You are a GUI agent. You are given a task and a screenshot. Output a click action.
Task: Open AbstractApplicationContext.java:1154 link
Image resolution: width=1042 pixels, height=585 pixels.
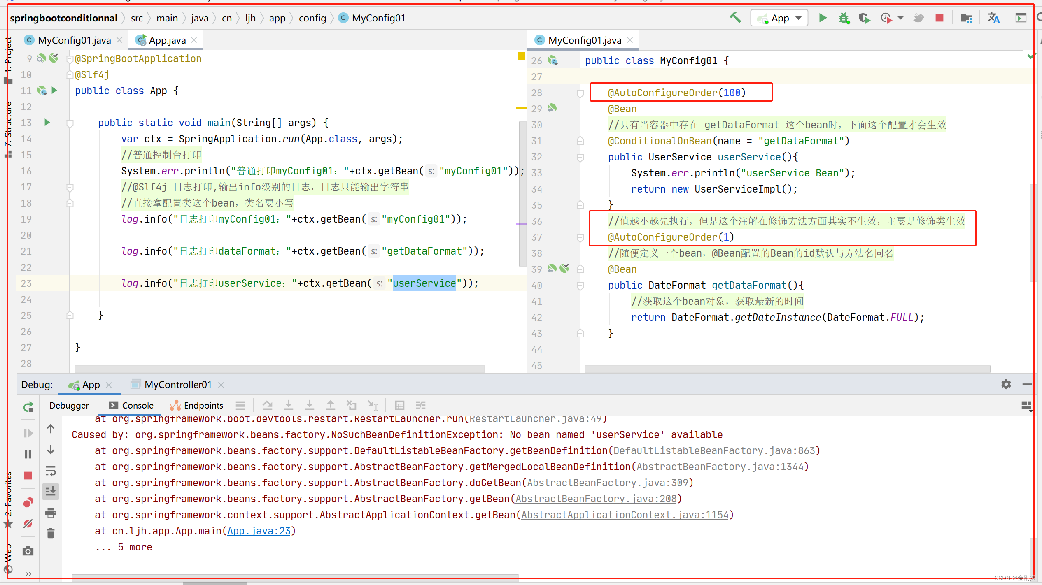pyautogui.click(x=625, y=515)
